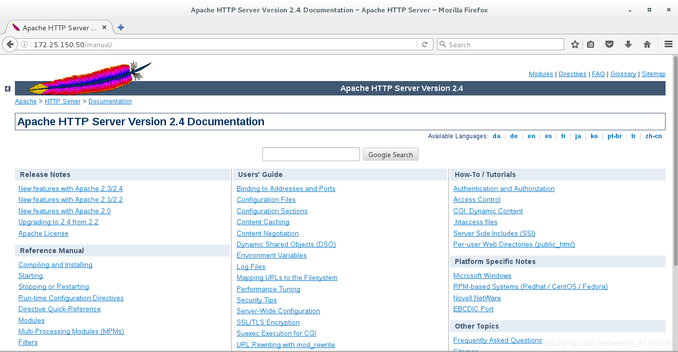Open the Sitemap link in header
The width and height of the screenshot is (678, 352).
654,74
